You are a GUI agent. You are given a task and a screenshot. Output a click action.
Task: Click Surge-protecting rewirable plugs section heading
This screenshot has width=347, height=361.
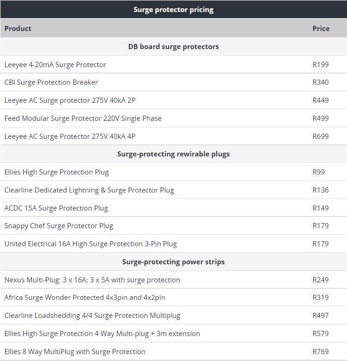tap(174, 154)
